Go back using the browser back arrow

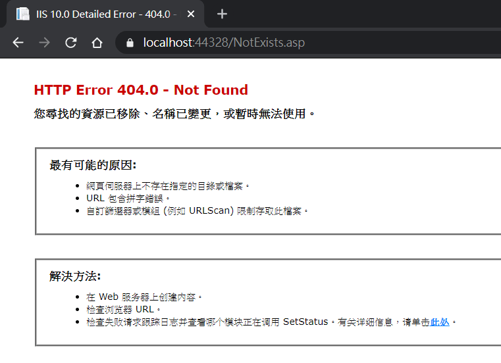pyautogui.click(x=18, y=43)
